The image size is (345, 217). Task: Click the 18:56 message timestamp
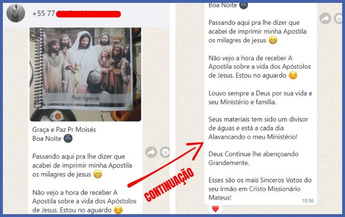(307, 201)
